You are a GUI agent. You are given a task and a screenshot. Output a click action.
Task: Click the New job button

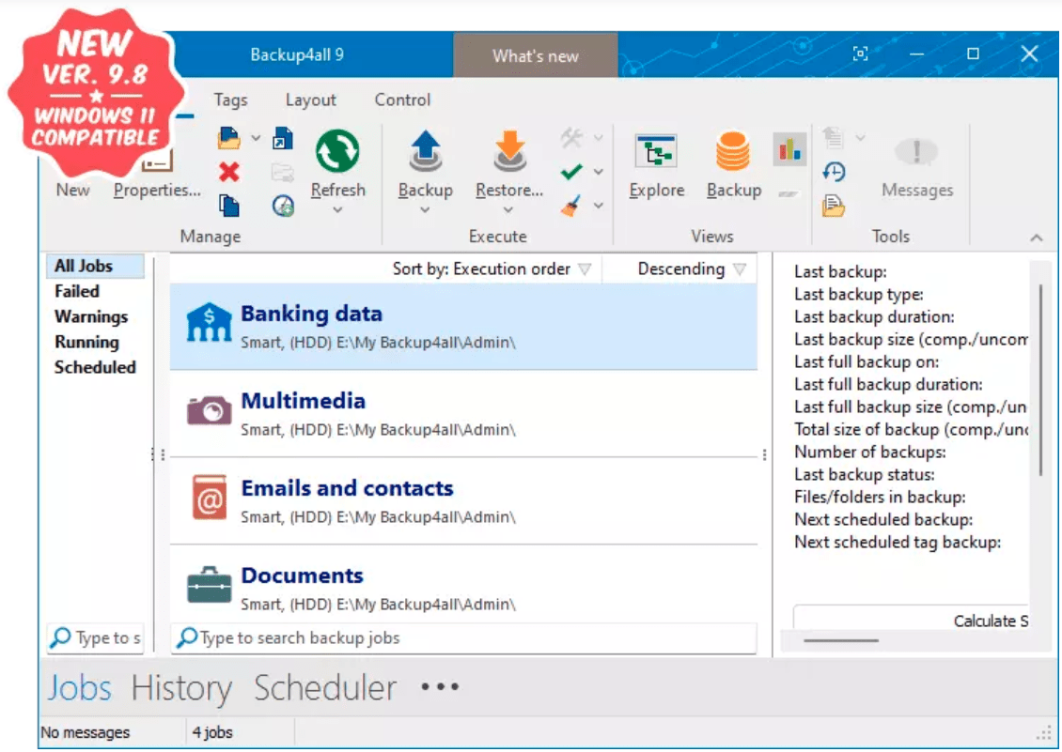(72, 191)
